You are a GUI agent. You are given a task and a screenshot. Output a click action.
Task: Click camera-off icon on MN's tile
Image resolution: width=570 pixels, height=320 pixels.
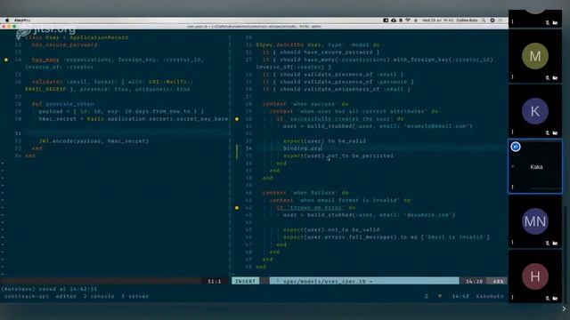tap(555, 243)
